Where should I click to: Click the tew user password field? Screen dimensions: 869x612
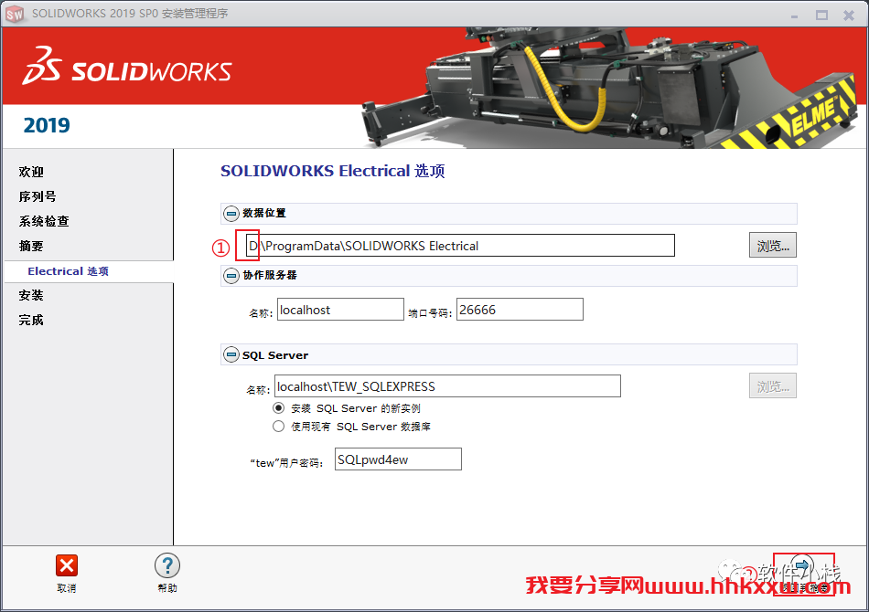(398, 459)
